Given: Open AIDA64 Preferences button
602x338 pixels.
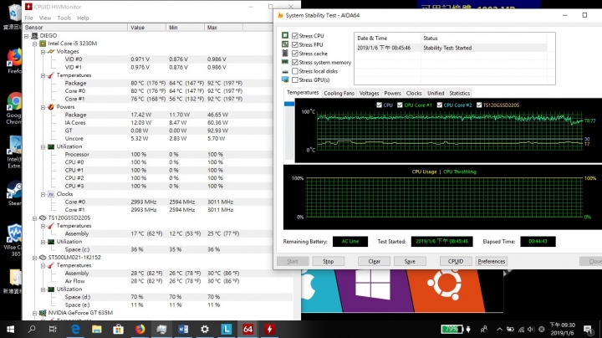Looking at the screenshot, I should coord(492,261).
